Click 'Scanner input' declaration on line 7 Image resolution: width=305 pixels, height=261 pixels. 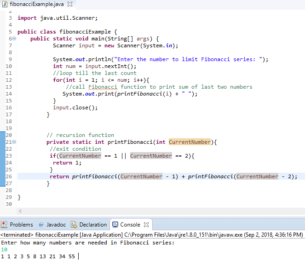[x=74, y=45]
